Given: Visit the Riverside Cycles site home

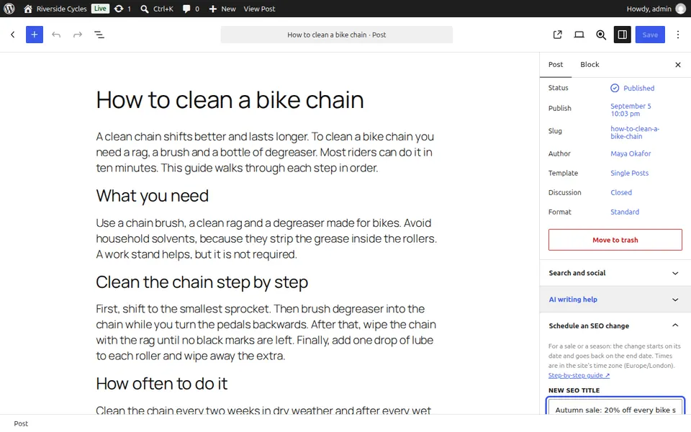Looking at the screenshot, I should 55,9.
